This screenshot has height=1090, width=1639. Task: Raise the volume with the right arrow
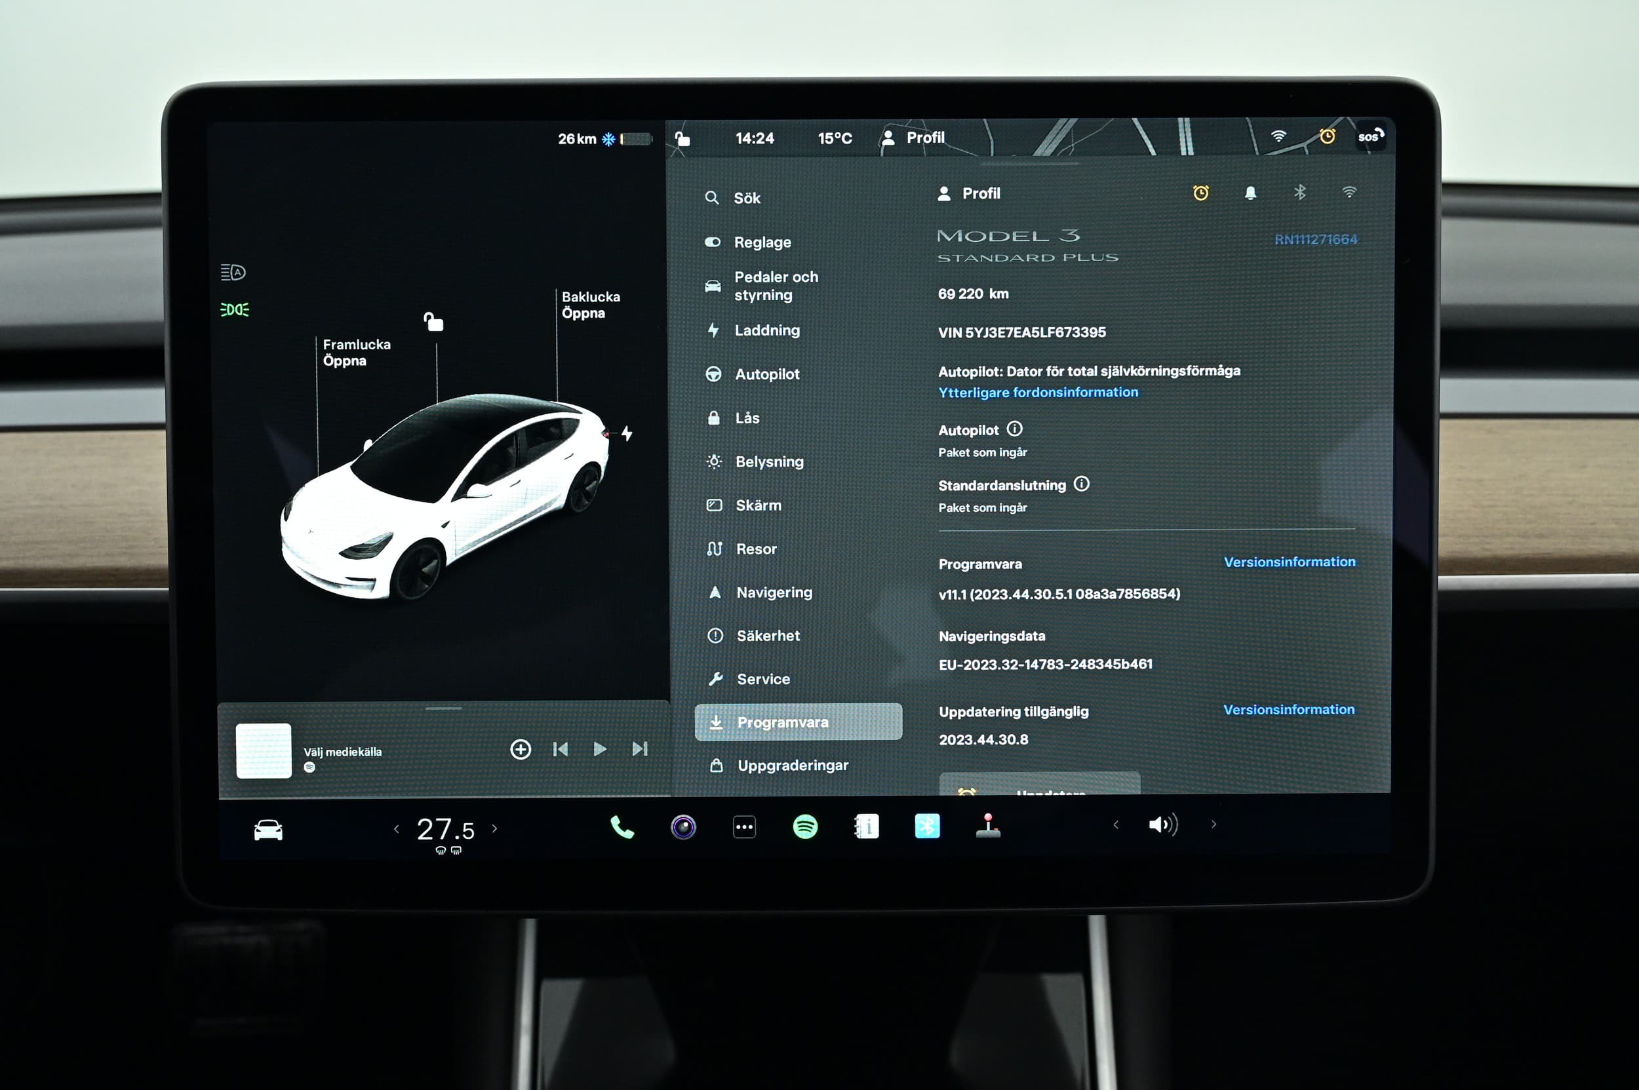click(x=1214, y=825)
